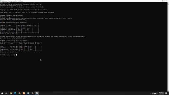Switch to the active command prompt taskbar icon
Viewport: 169px width, 95px height.
pos(37,93)
